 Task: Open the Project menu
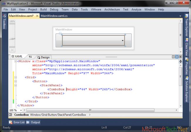tap(33, 9)
